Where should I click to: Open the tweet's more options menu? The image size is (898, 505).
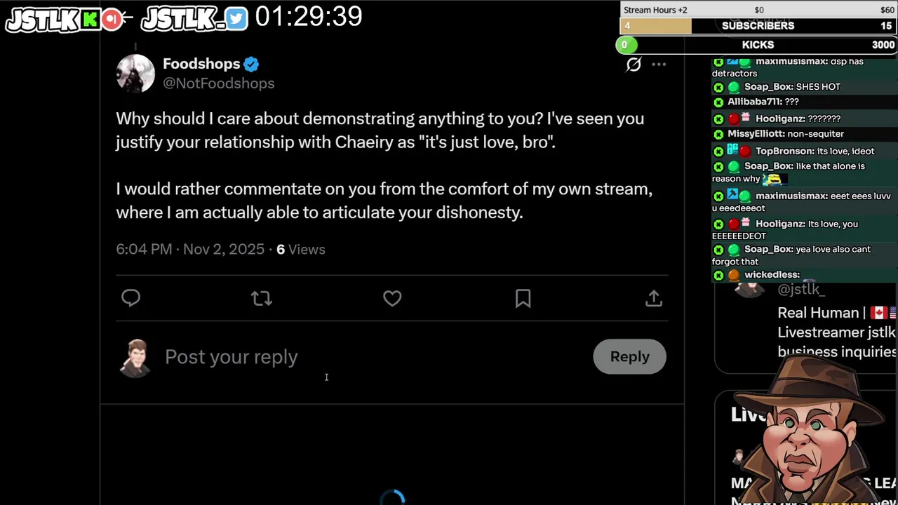659,65
